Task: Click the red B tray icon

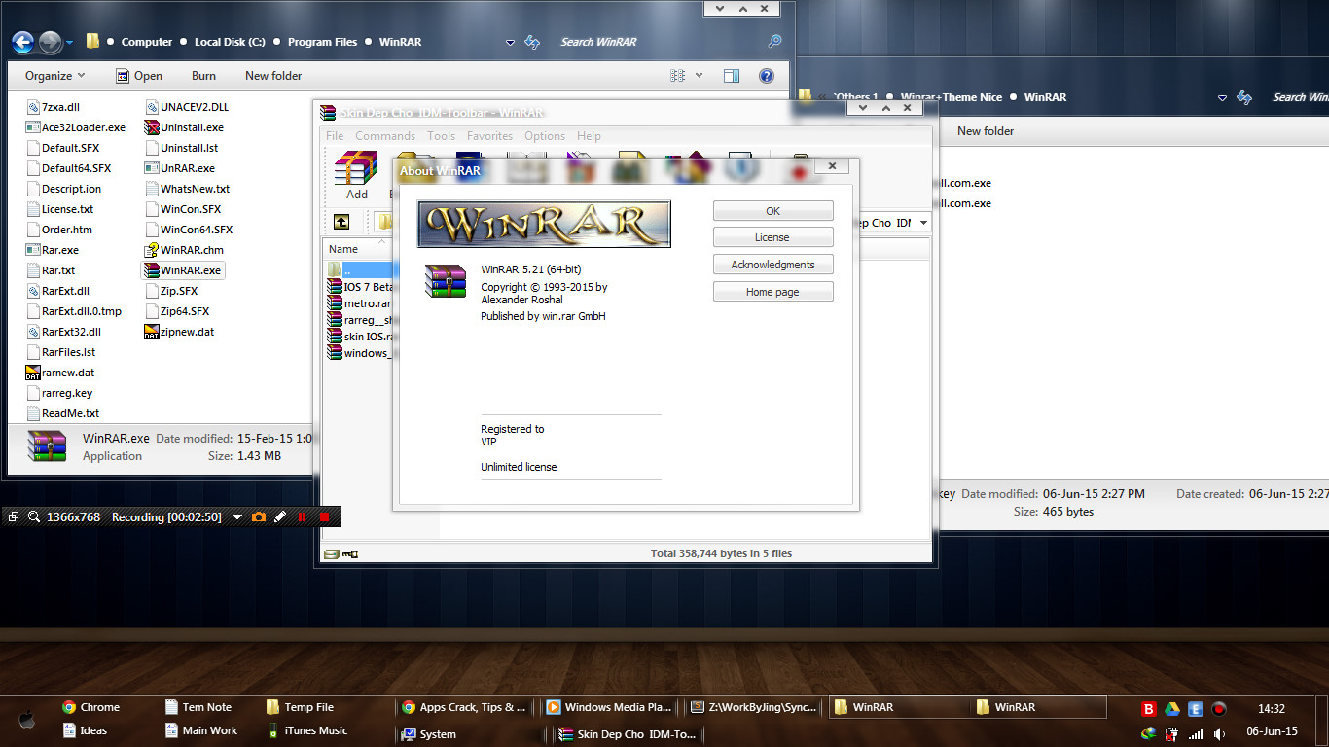Action: [x=1149, y=709]
